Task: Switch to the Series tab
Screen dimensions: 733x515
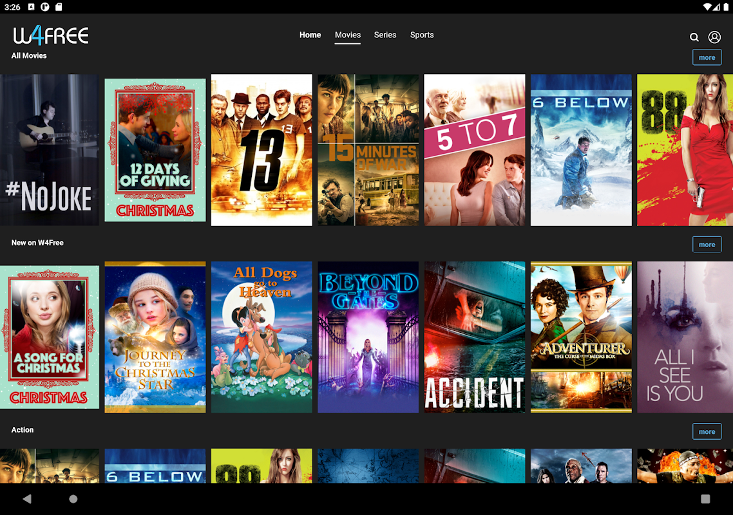Action: 385,35
